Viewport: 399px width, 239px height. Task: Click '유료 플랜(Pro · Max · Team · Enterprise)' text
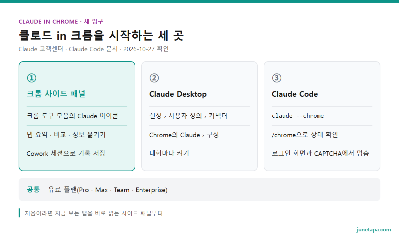108,190
